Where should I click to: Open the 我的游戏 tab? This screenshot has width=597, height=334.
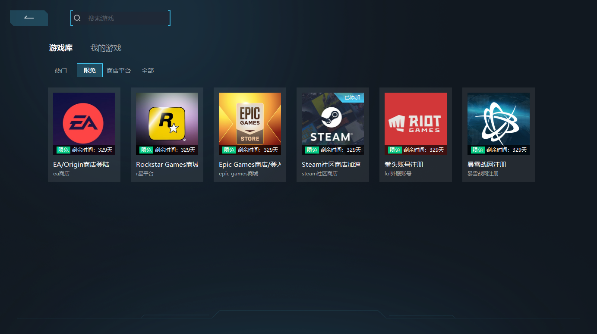pyautogui.click(x=106, y=48)
